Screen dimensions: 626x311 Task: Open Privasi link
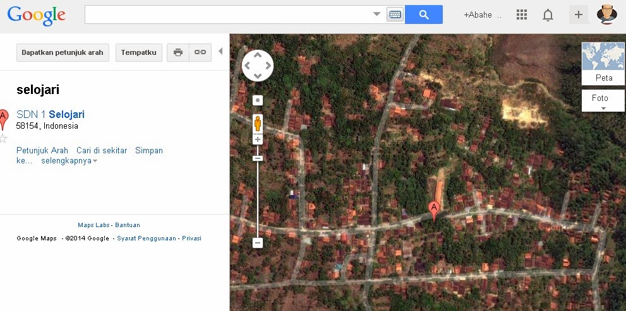tap(191, 238)
